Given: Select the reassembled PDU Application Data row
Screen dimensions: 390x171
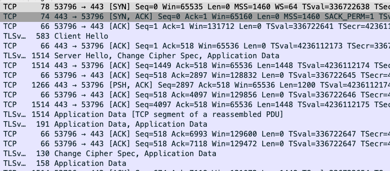Looking at the screenshot, I should coord(195,114).
